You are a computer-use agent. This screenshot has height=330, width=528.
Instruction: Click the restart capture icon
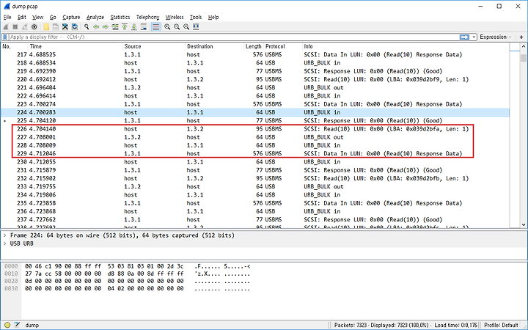click(x=25, y=27)
